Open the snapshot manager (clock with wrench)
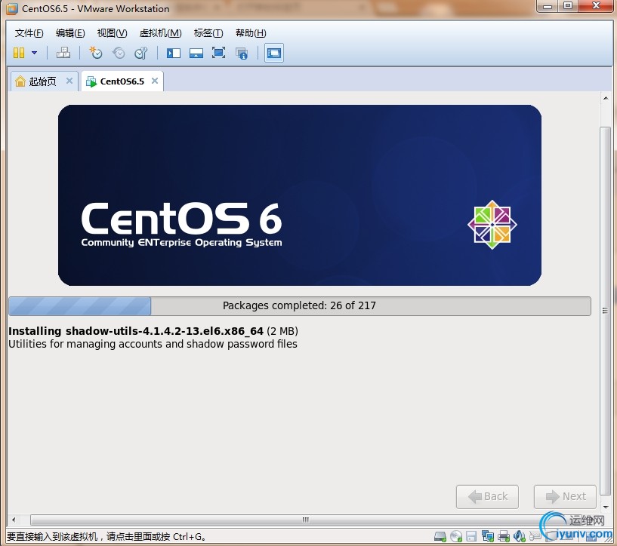 141,53
